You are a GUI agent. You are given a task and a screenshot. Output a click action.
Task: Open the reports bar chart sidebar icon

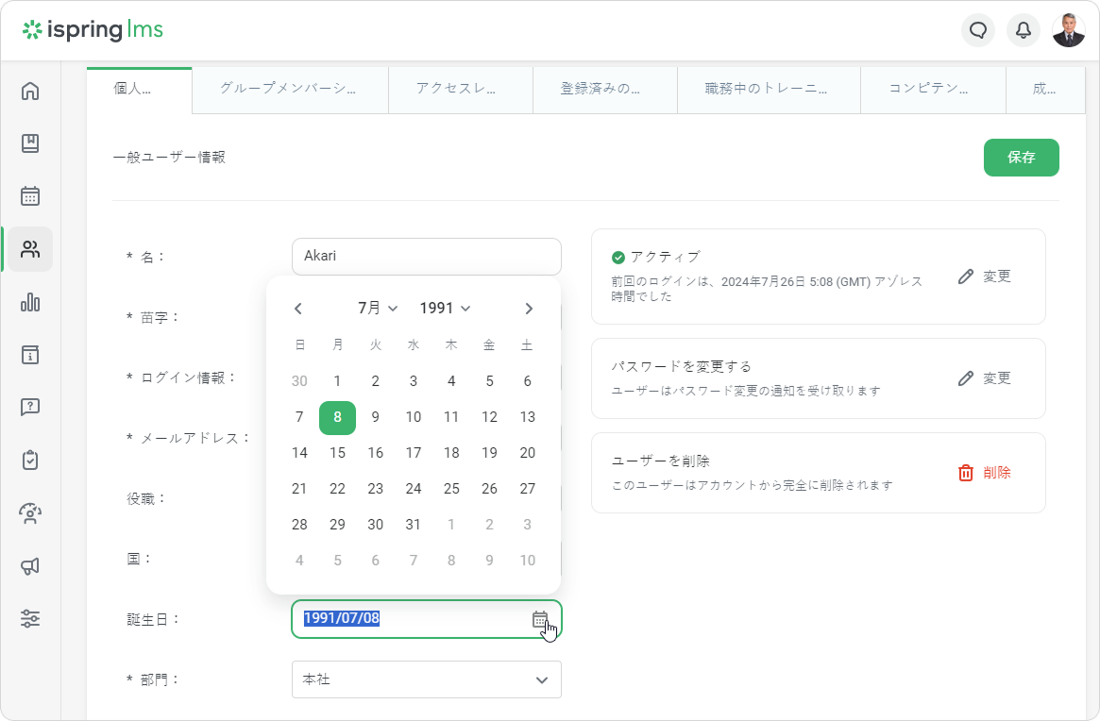(x=30, y=302)
